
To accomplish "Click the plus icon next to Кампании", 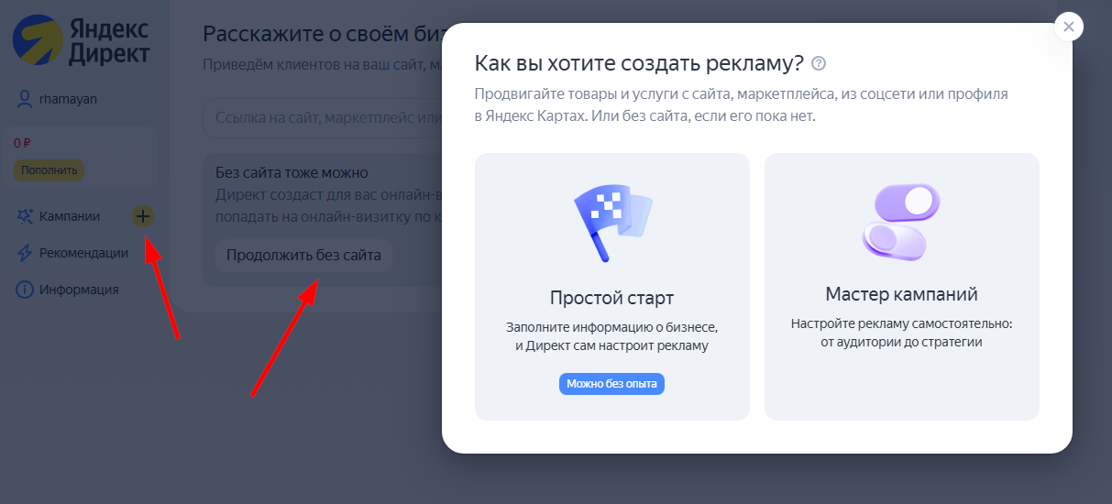I will tap(143, 216).
